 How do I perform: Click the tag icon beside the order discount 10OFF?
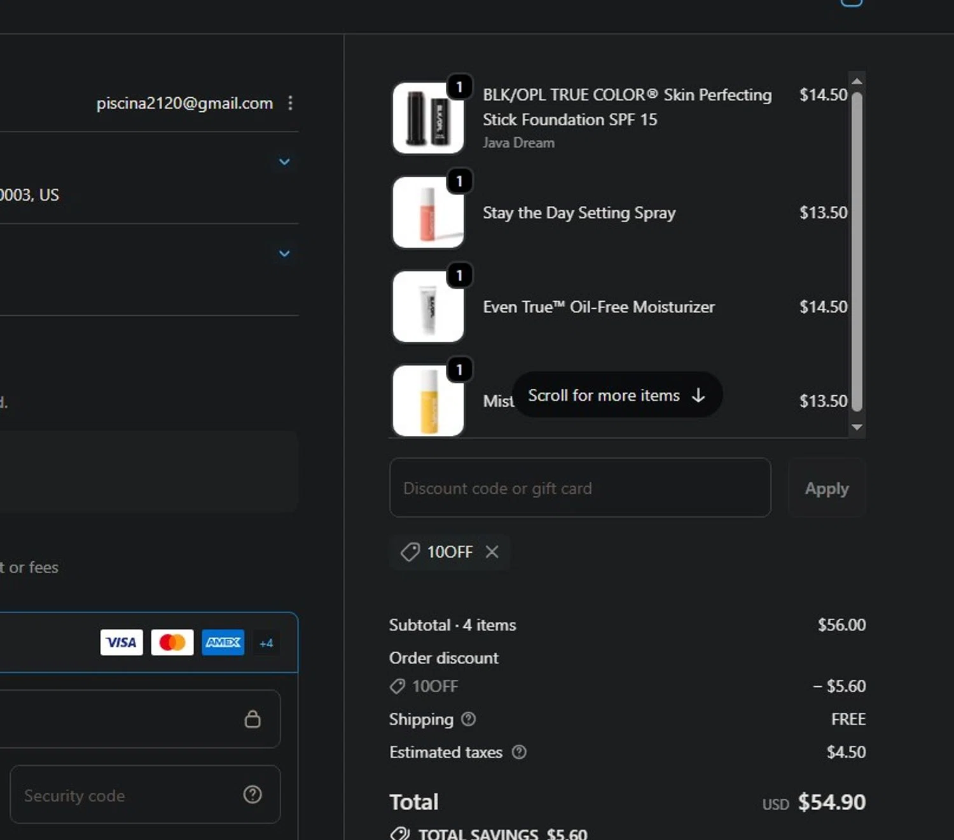[x=397, y=686]
